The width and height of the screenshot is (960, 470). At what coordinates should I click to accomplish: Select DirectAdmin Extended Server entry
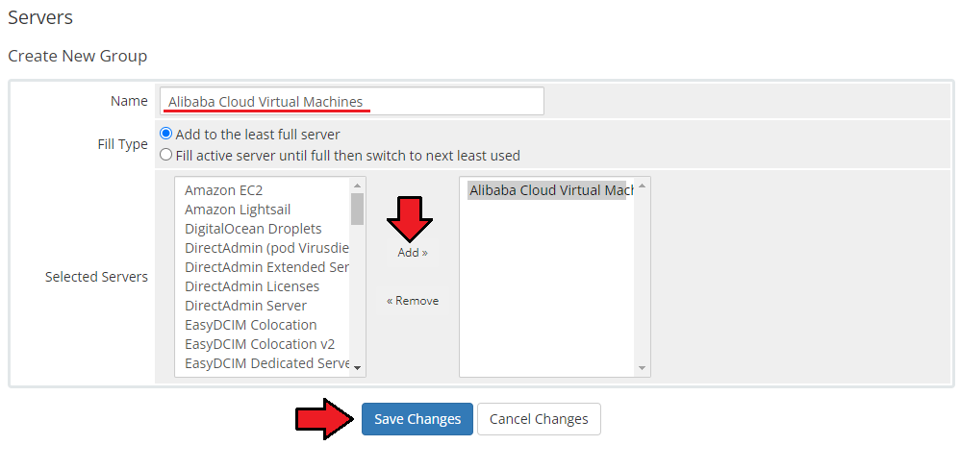(266, 267)
